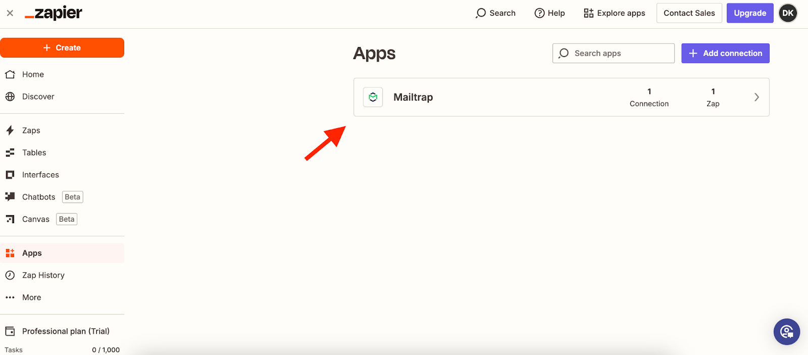Click the Tables icon in sidebar

[10, 153]
